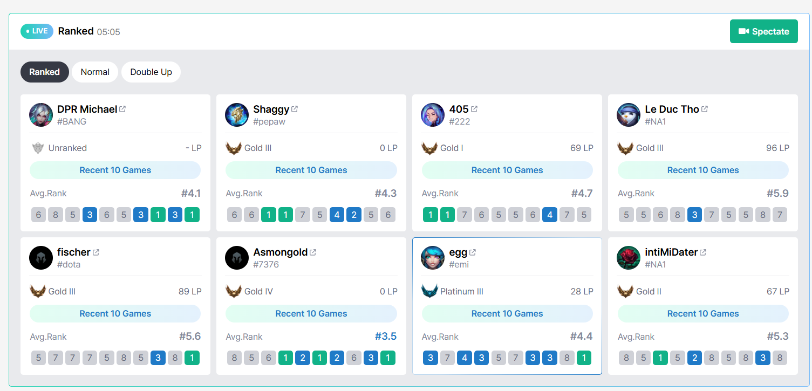Click egg's avatar picture
This screenshot has height=391, width=812.
click(x=433, y=258)
